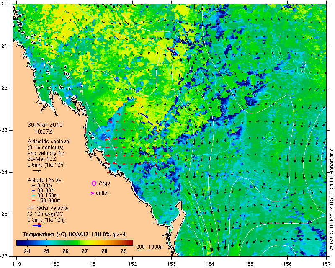Click the '80-150m' depth label
The image size is (335, 268).
47,196
